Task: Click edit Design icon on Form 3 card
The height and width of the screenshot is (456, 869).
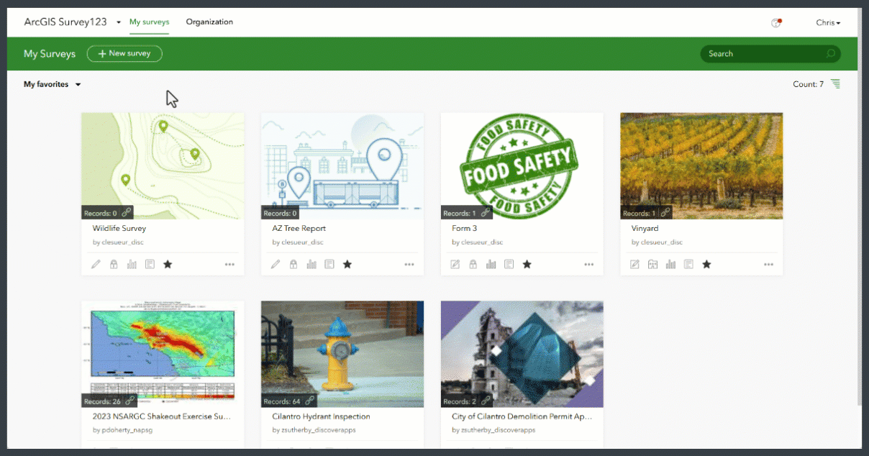Action: tap(455, 265)
